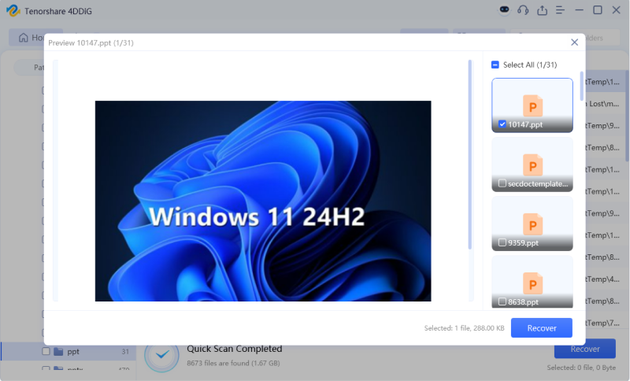Click the PowerPoint icon of 10147.ppt
Image resolution: width=630 pixels, height=381 pixels.
point(532,105)
